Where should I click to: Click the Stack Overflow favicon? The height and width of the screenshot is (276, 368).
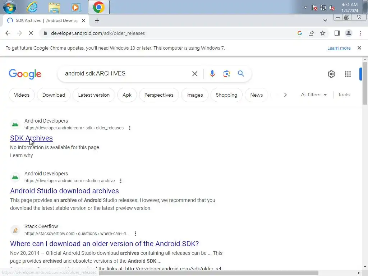coord(15,230)
